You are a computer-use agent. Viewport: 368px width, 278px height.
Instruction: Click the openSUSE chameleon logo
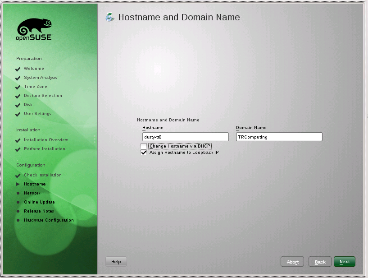pyautogui.click(x=34, y=29)
